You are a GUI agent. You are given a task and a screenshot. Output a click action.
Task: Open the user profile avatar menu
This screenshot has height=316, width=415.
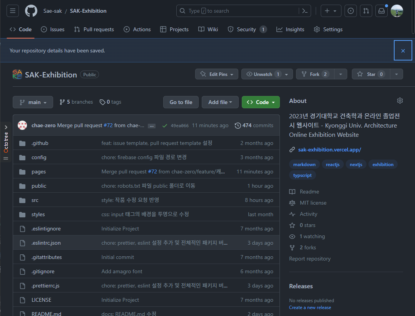click(397, 11)
